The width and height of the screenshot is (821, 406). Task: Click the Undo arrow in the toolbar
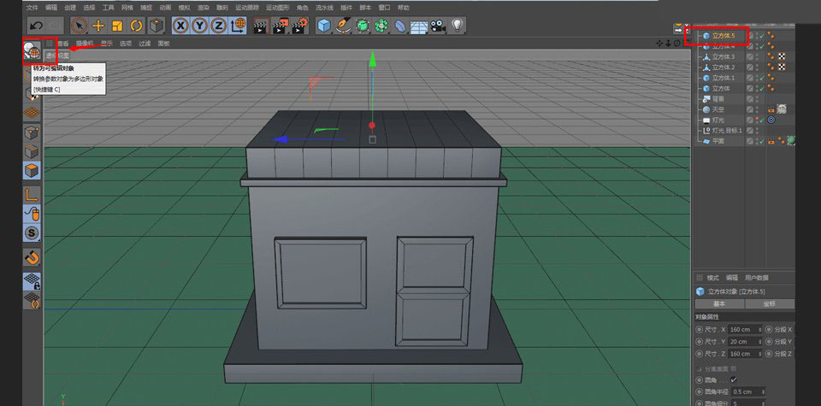36,26
